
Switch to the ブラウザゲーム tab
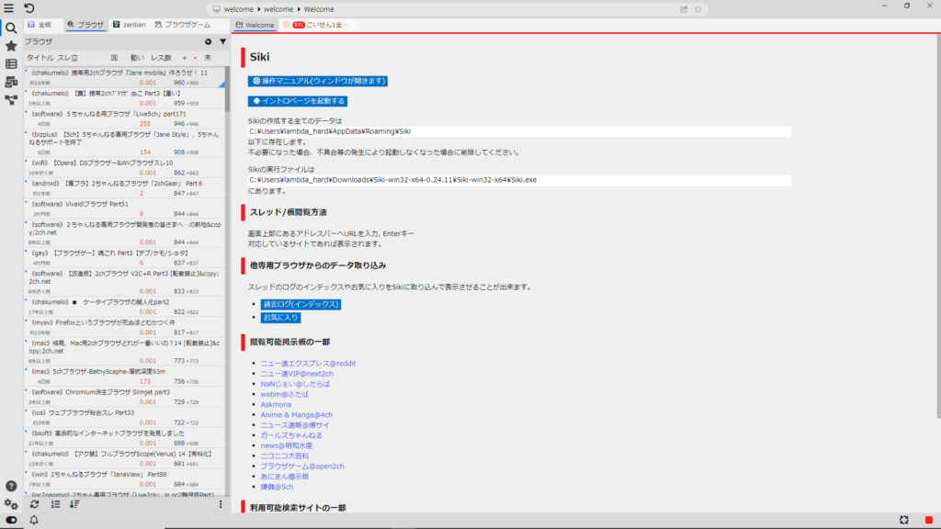183,25
